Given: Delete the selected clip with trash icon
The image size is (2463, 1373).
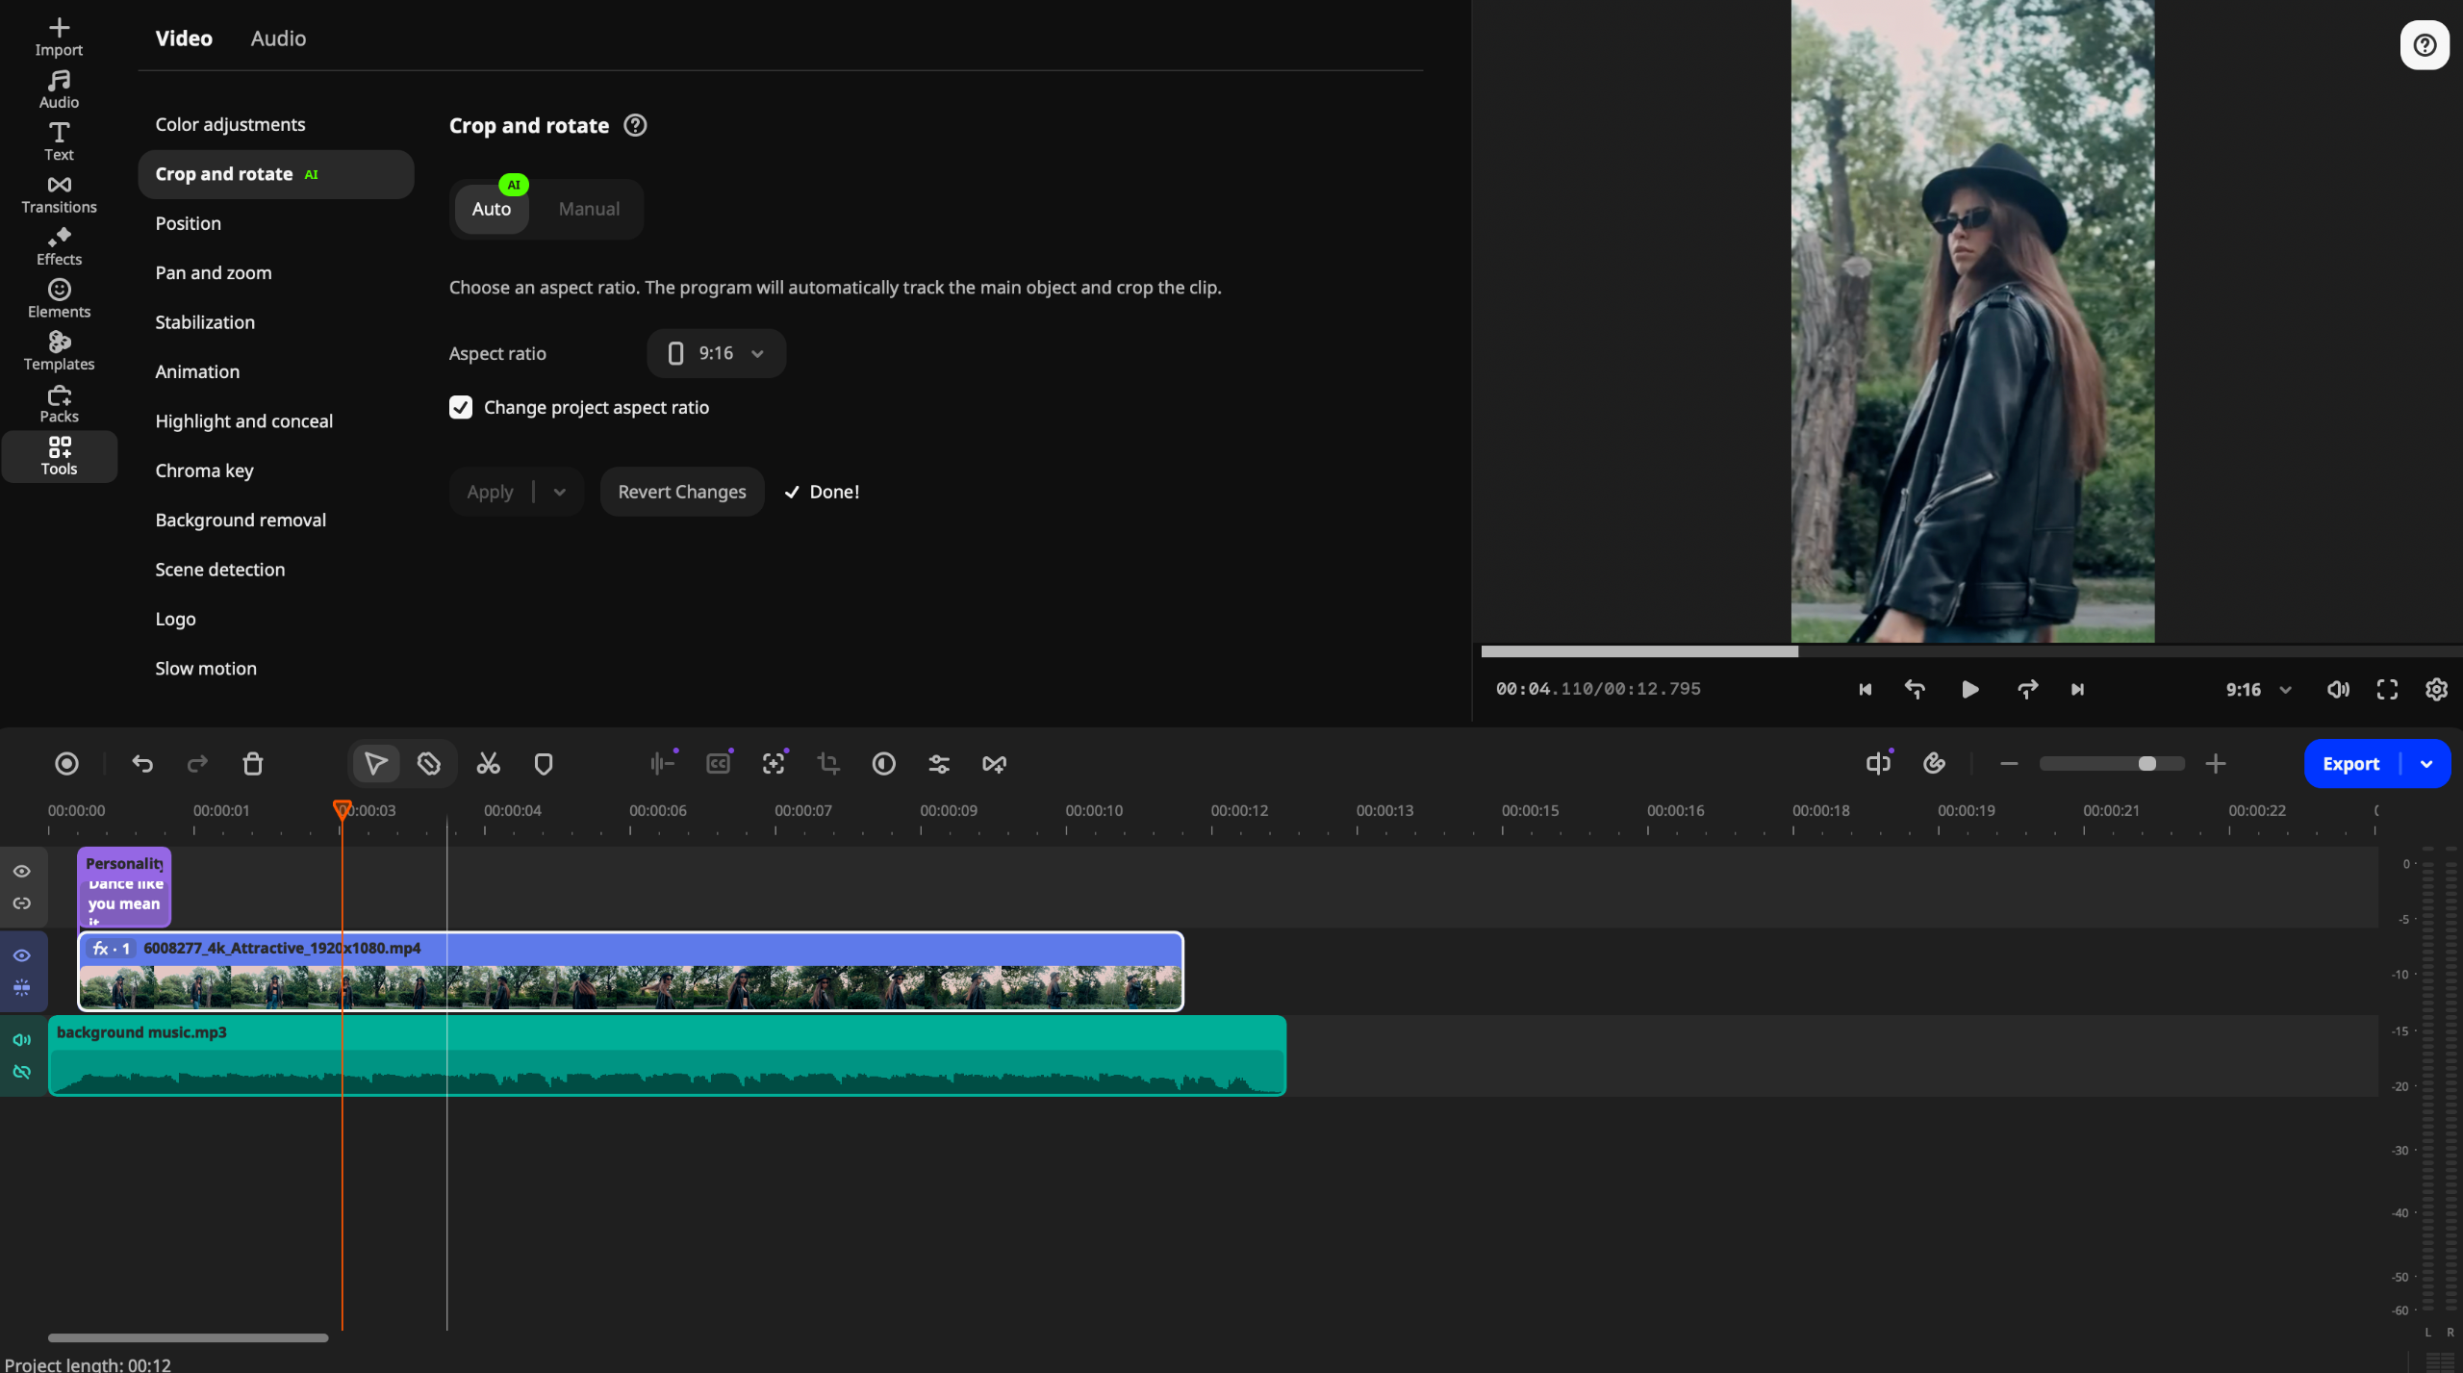Looking at the screenshot, I should click(253, 764).
